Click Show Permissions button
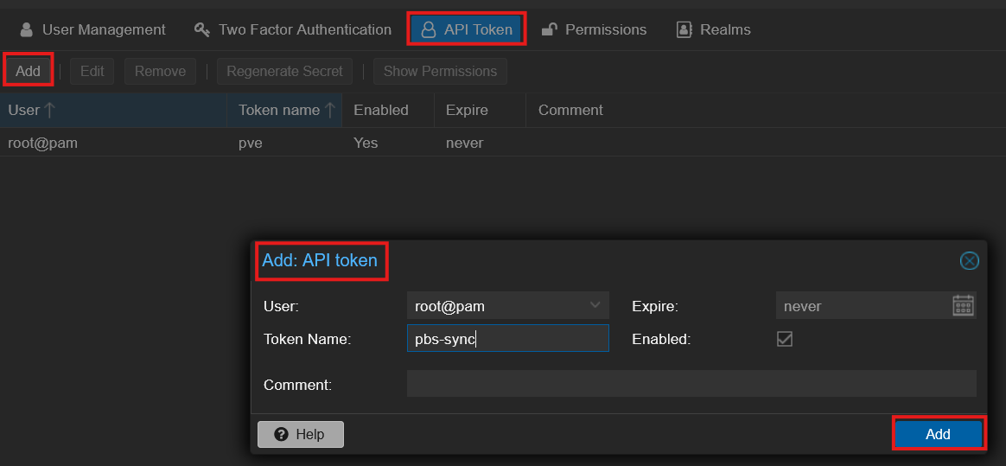1006x466 pixels. (x=440, y=71)
